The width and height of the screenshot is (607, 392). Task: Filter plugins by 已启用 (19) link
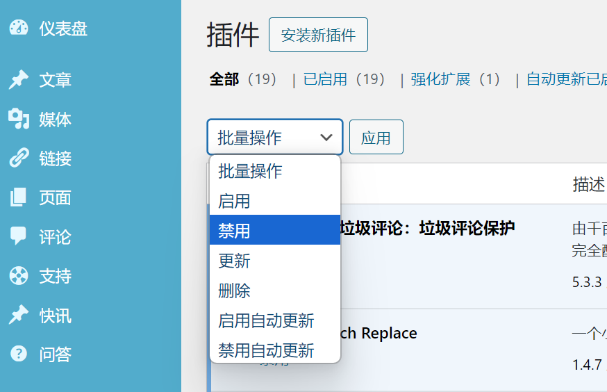pos(345,79)
